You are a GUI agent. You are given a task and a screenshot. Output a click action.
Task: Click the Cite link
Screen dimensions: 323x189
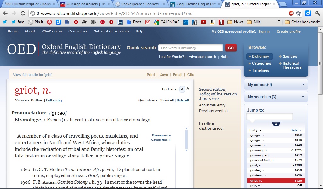tap(191, 75)
